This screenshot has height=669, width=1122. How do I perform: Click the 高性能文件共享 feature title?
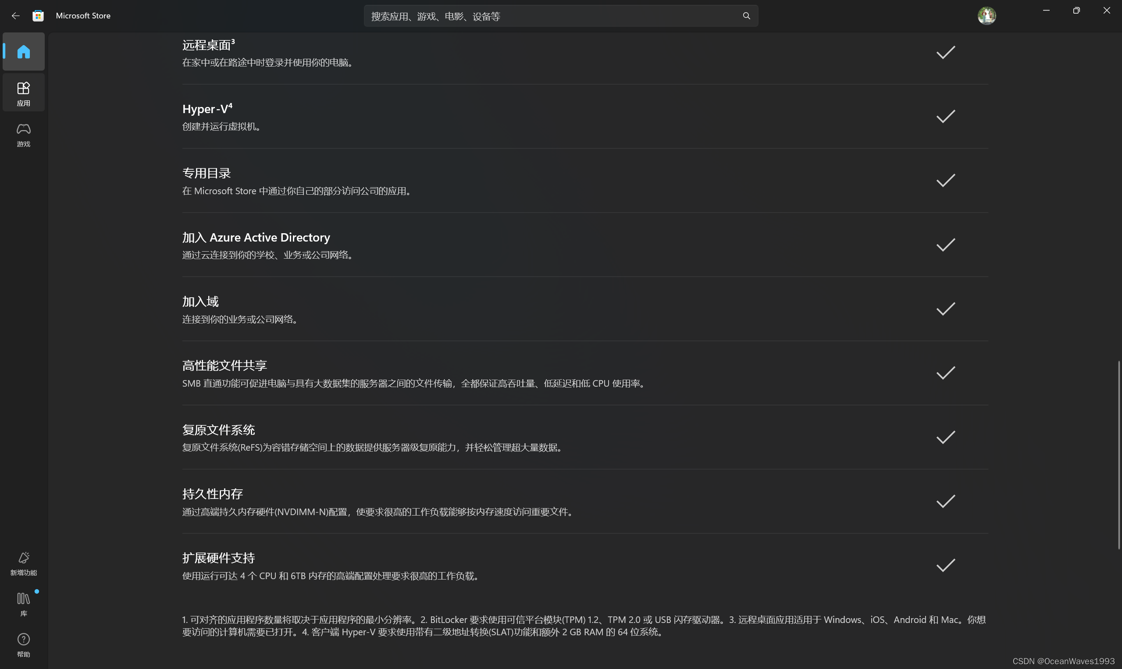[x=224, y=366]
